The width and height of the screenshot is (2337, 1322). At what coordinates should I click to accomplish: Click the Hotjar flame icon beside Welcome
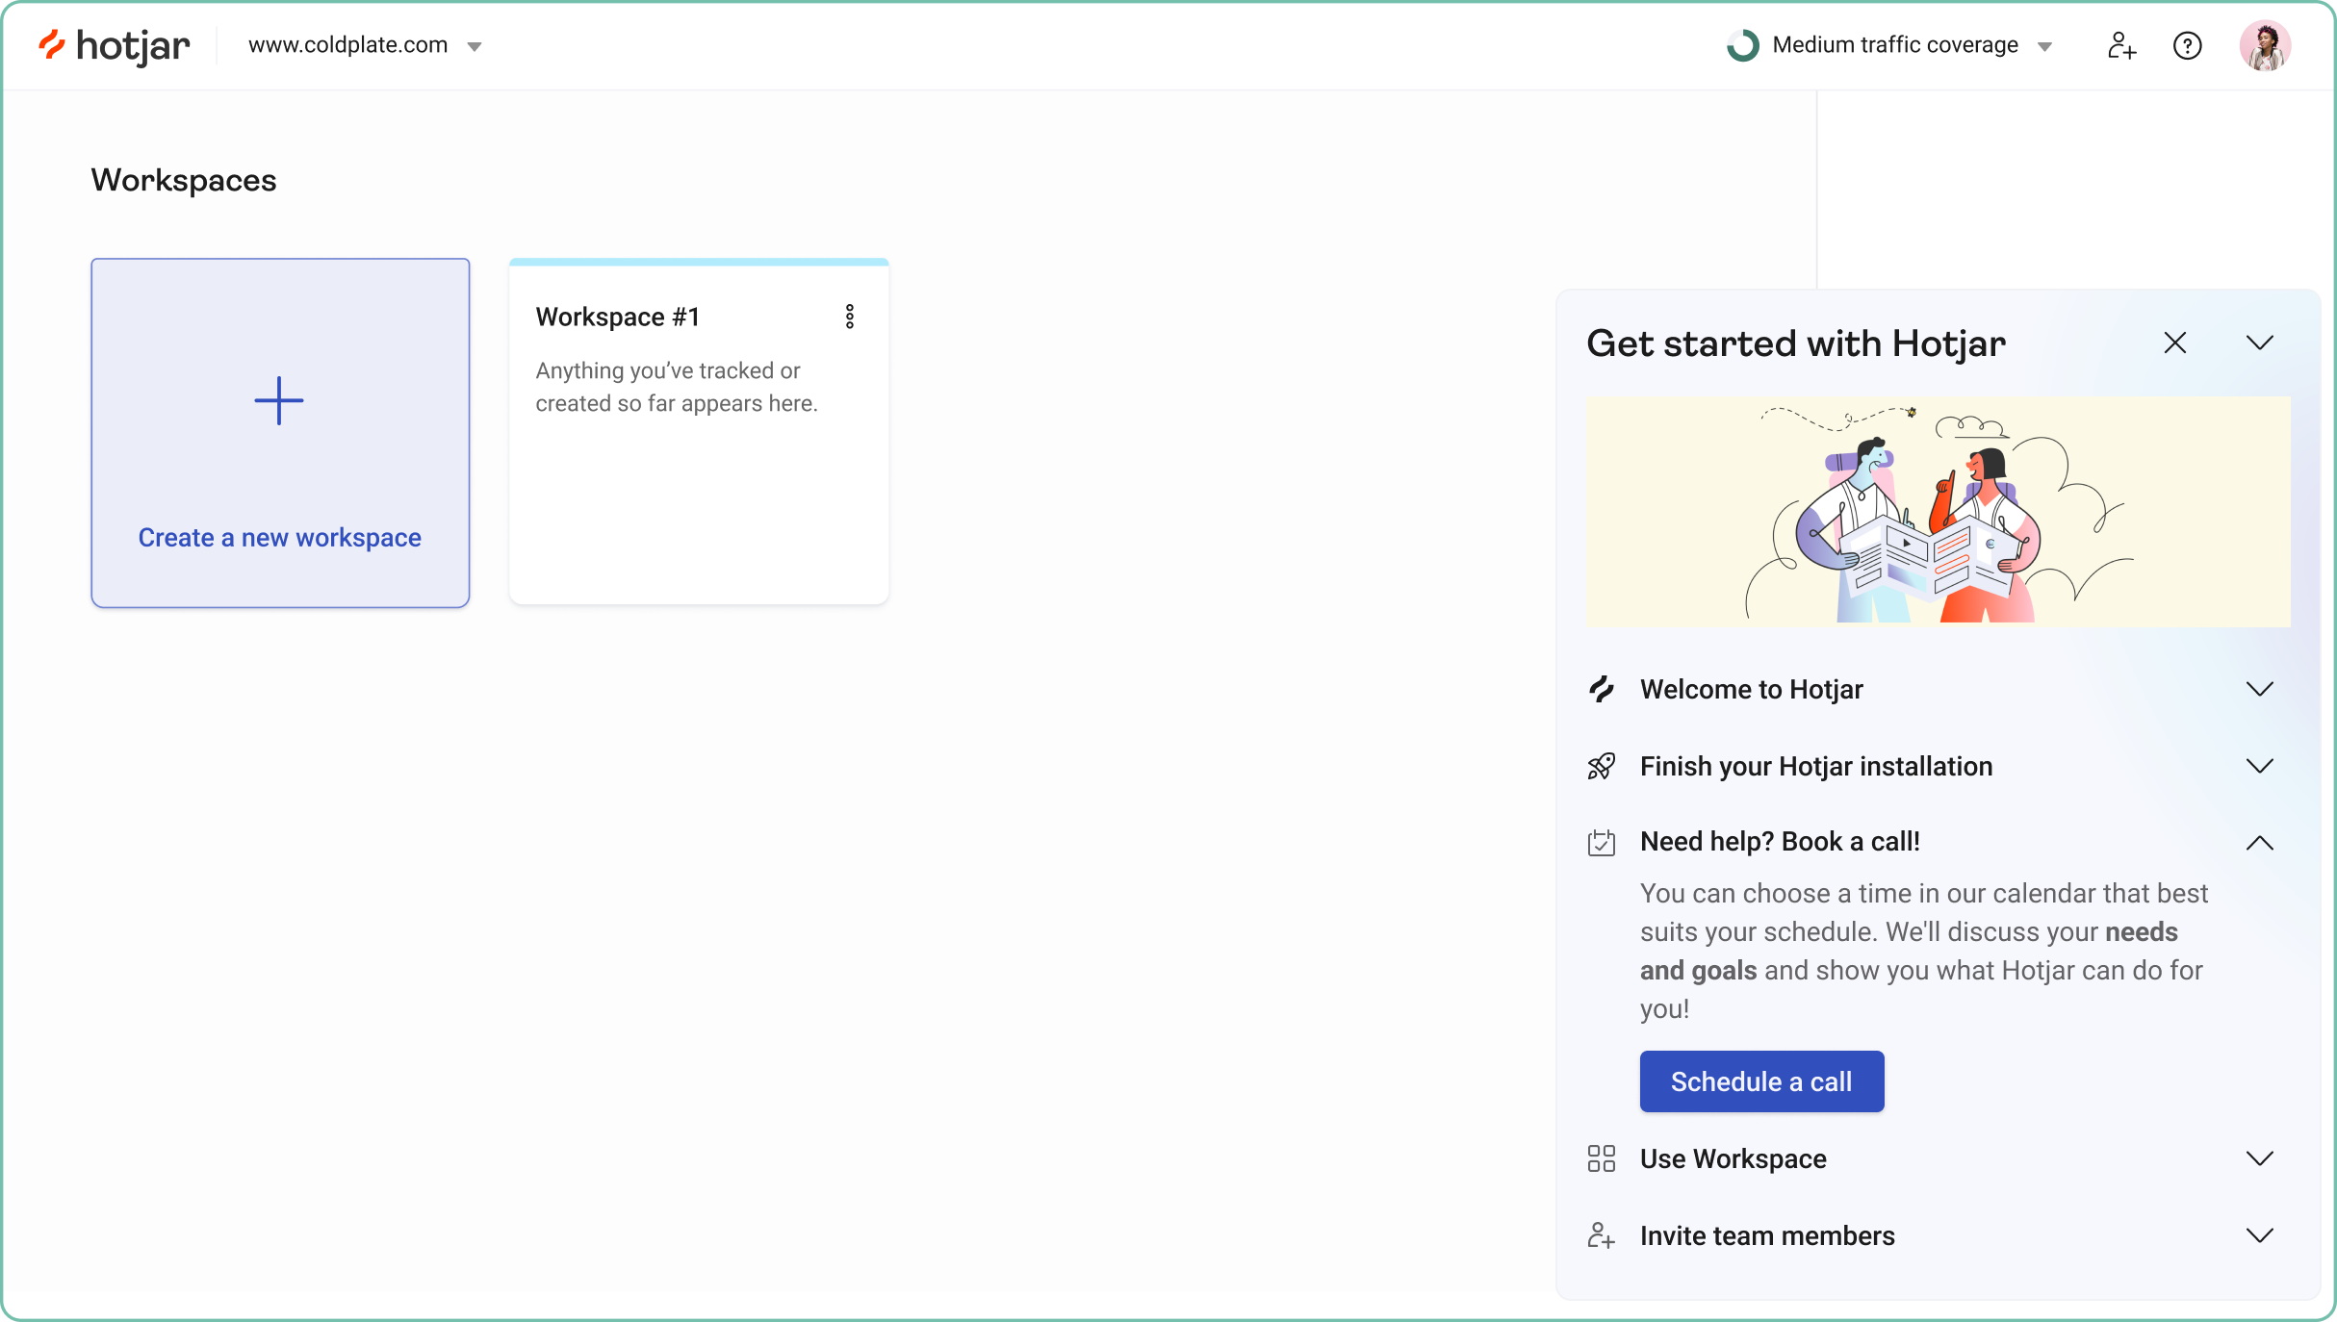coord(1601,689)
